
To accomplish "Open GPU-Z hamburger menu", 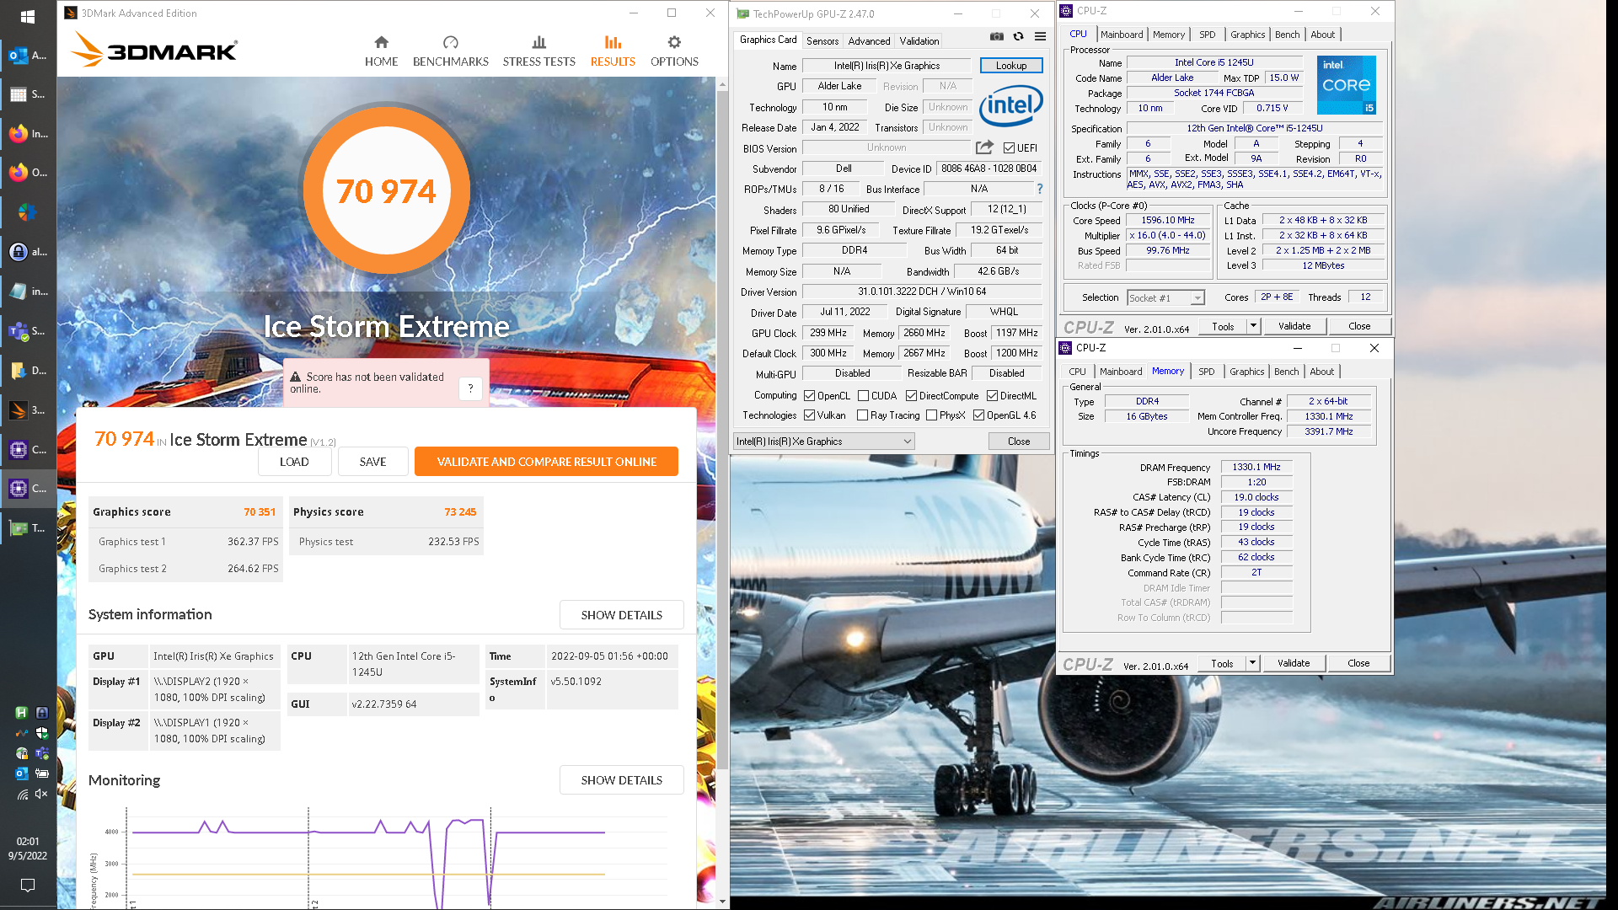I will [1040, 37].
